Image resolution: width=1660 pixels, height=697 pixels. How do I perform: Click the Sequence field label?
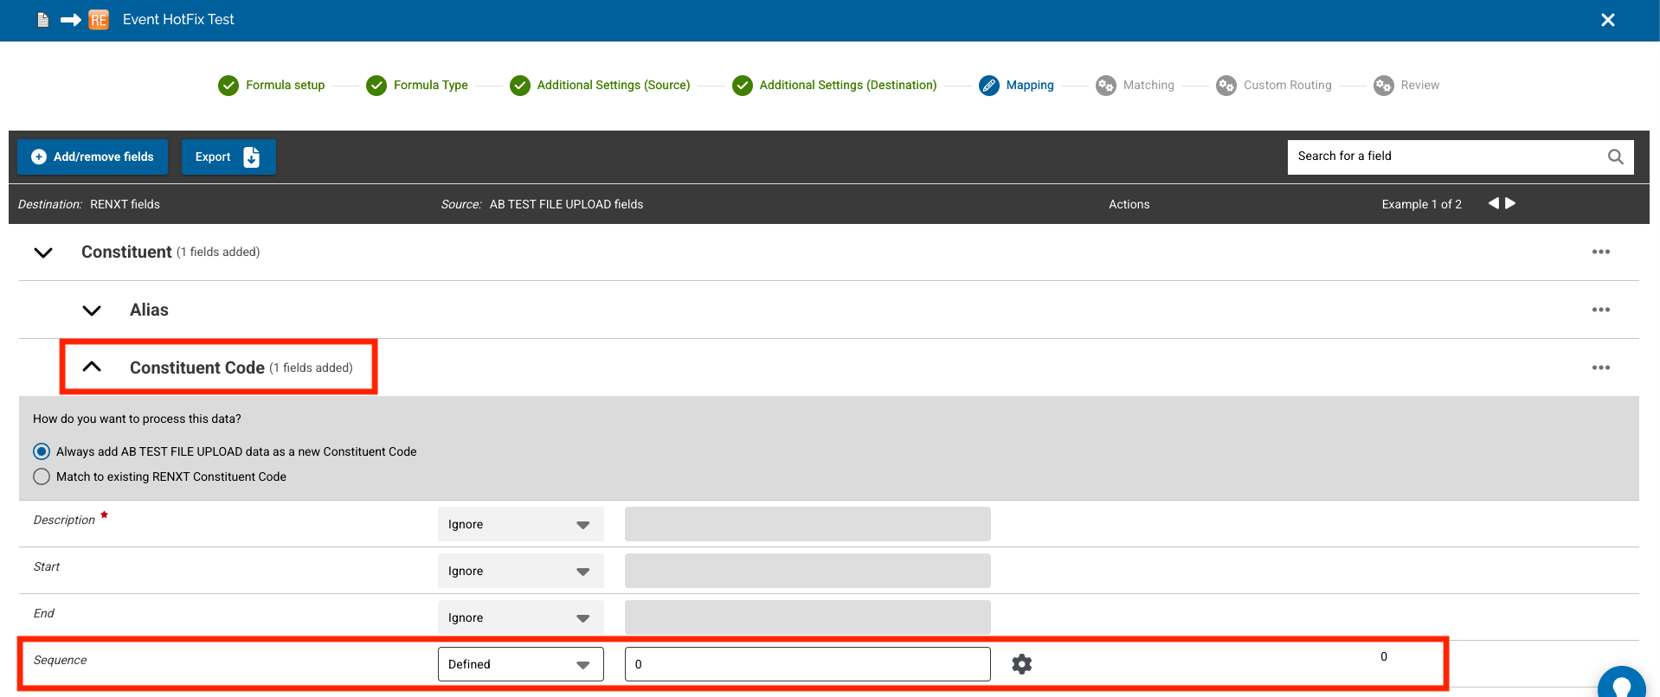tap(60, 660)
